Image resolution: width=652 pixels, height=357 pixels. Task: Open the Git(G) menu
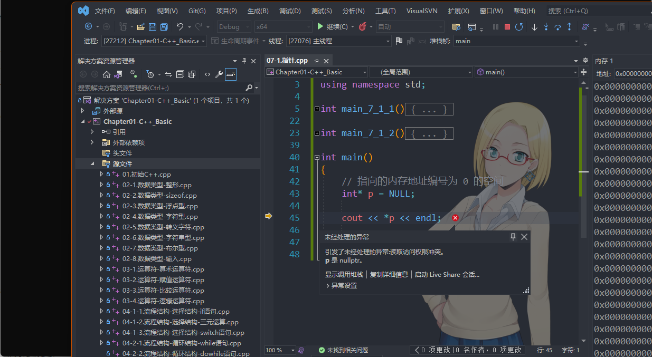point(197,11)
